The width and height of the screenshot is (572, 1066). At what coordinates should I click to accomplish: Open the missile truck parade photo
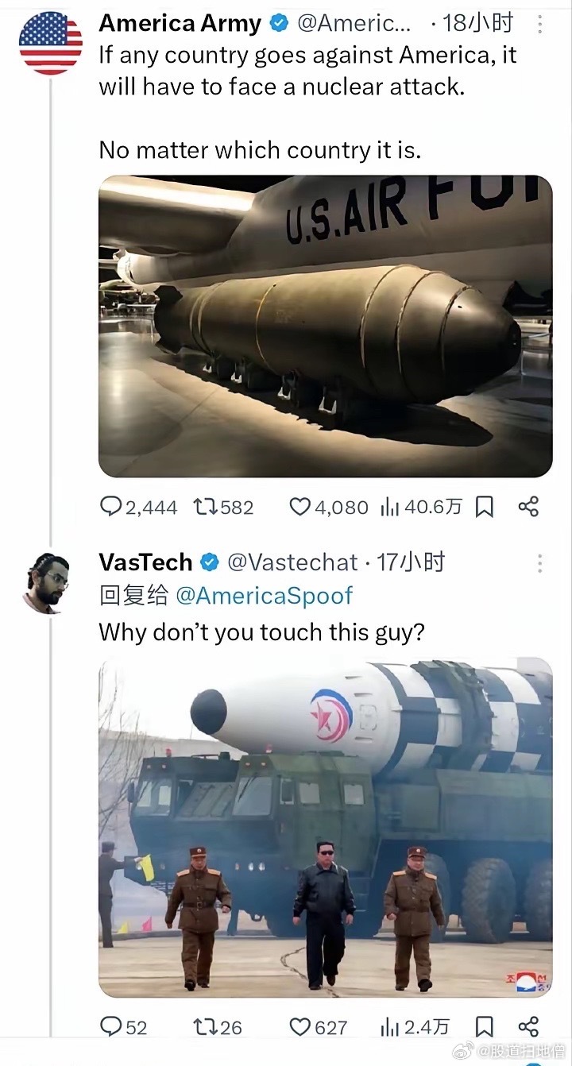325,827
